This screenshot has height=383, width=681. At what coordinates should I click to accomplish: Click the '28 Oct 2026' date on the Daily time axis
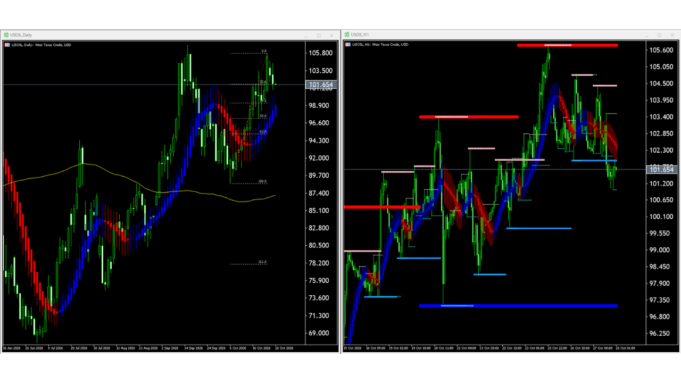pyautogui.click(x=284, y=348)
